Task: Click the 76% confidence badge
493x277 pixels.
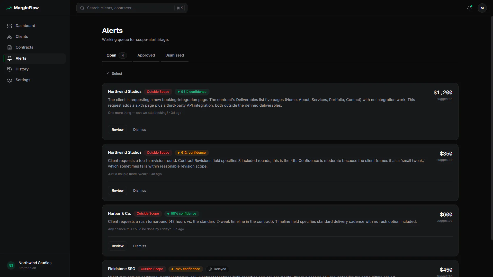Action: coord(186,269)
